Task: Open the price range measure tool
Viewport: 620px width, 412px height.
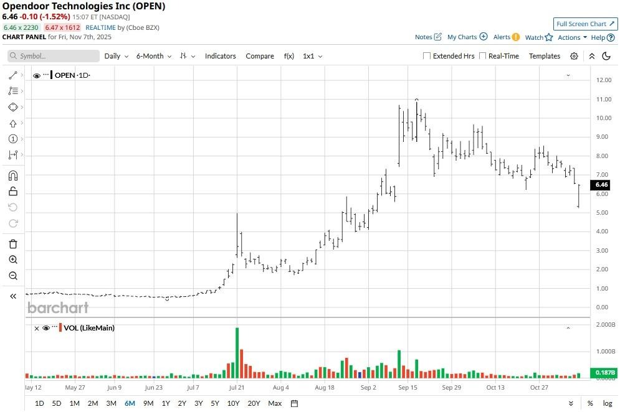Action: tap(12, 155)
